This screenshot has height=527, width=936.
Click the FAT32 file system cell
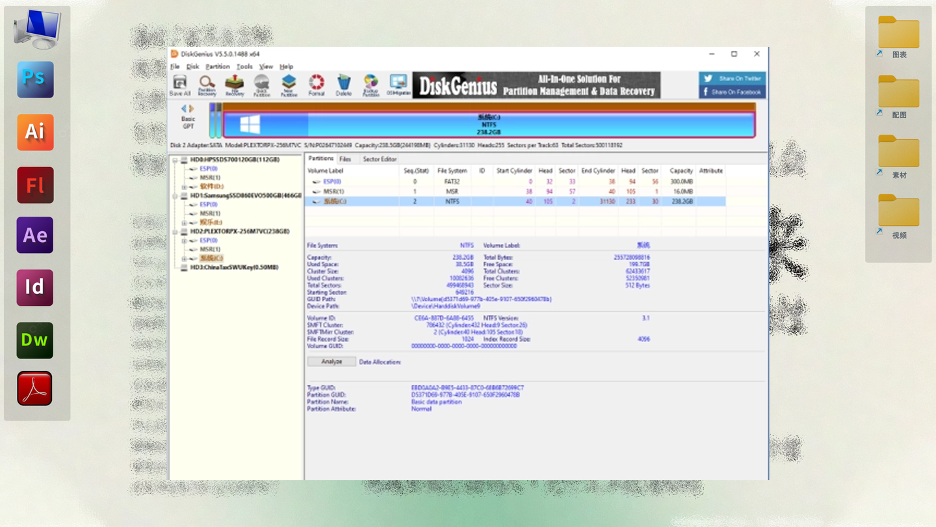(452, 182)
